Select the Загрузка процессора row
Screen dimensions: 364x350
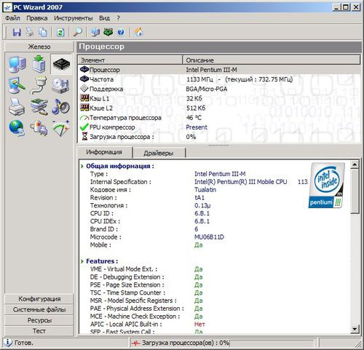(x=219, y=137)
